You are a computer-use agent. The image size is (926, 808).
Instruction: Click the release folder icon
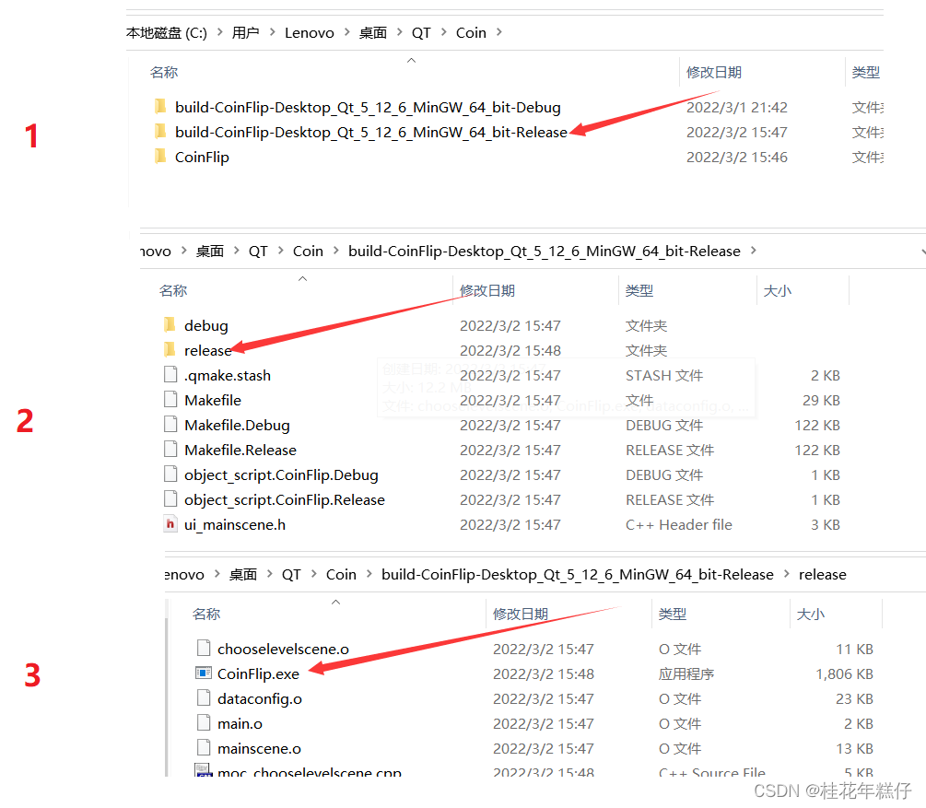click(170, 350)
